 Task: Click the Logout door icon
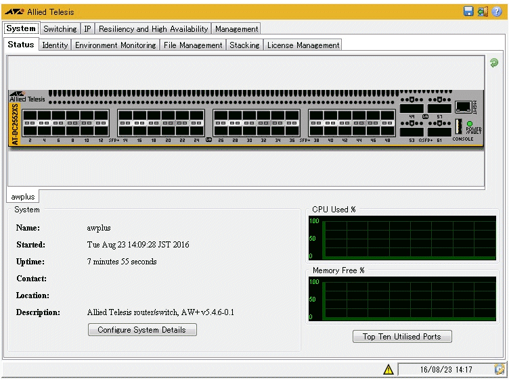pos(483,11)
